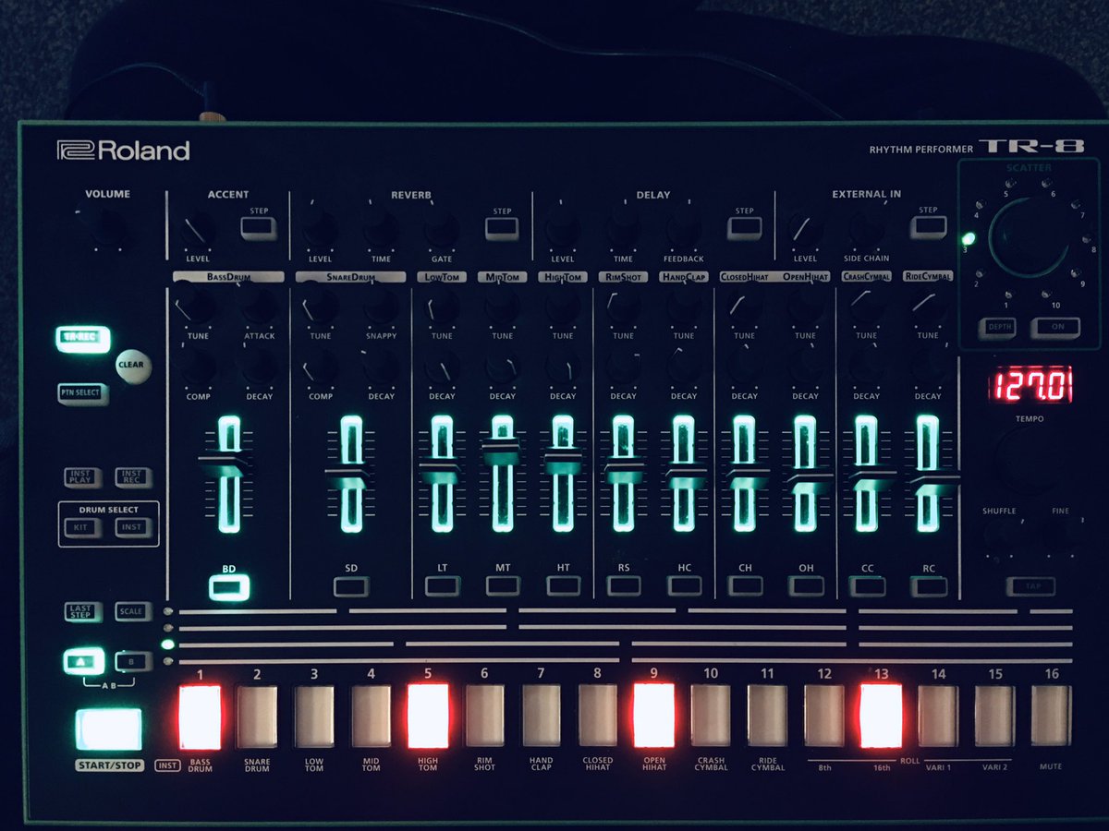
Task: Click the Scatter DEPTH button
Action: click(998, 327)
